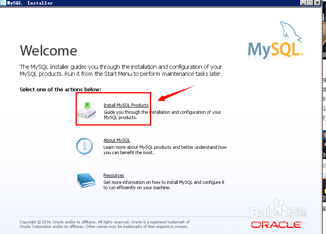Click the Oracle logo in footer

(x=276, y=225)
